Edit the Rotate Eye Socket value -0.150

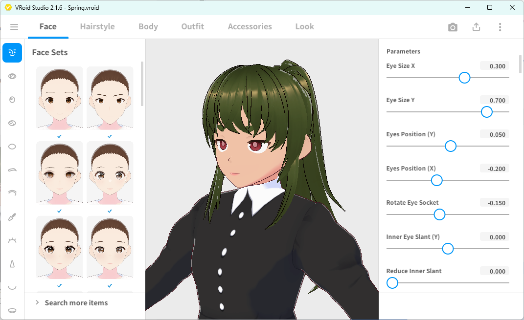tap(495, 203)
